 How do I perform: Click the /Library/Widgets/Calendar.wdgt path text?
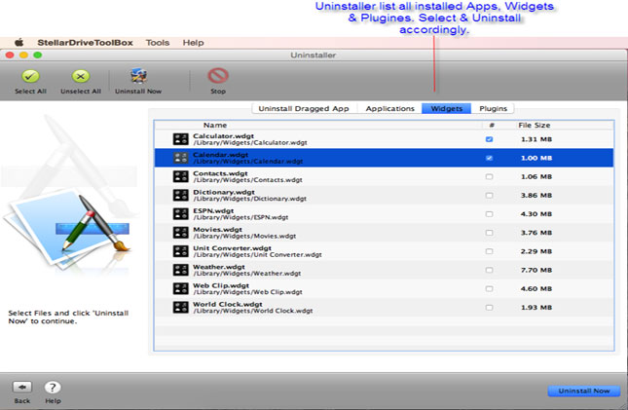coord(248,161)
